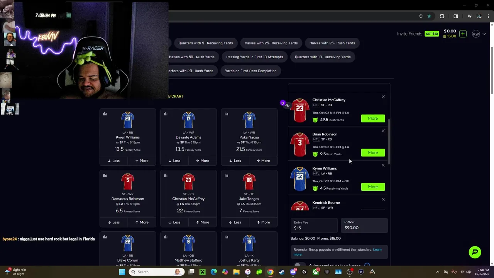Select Quarters with 10+ Receiving Yards filter

click(x=323, y=57)
